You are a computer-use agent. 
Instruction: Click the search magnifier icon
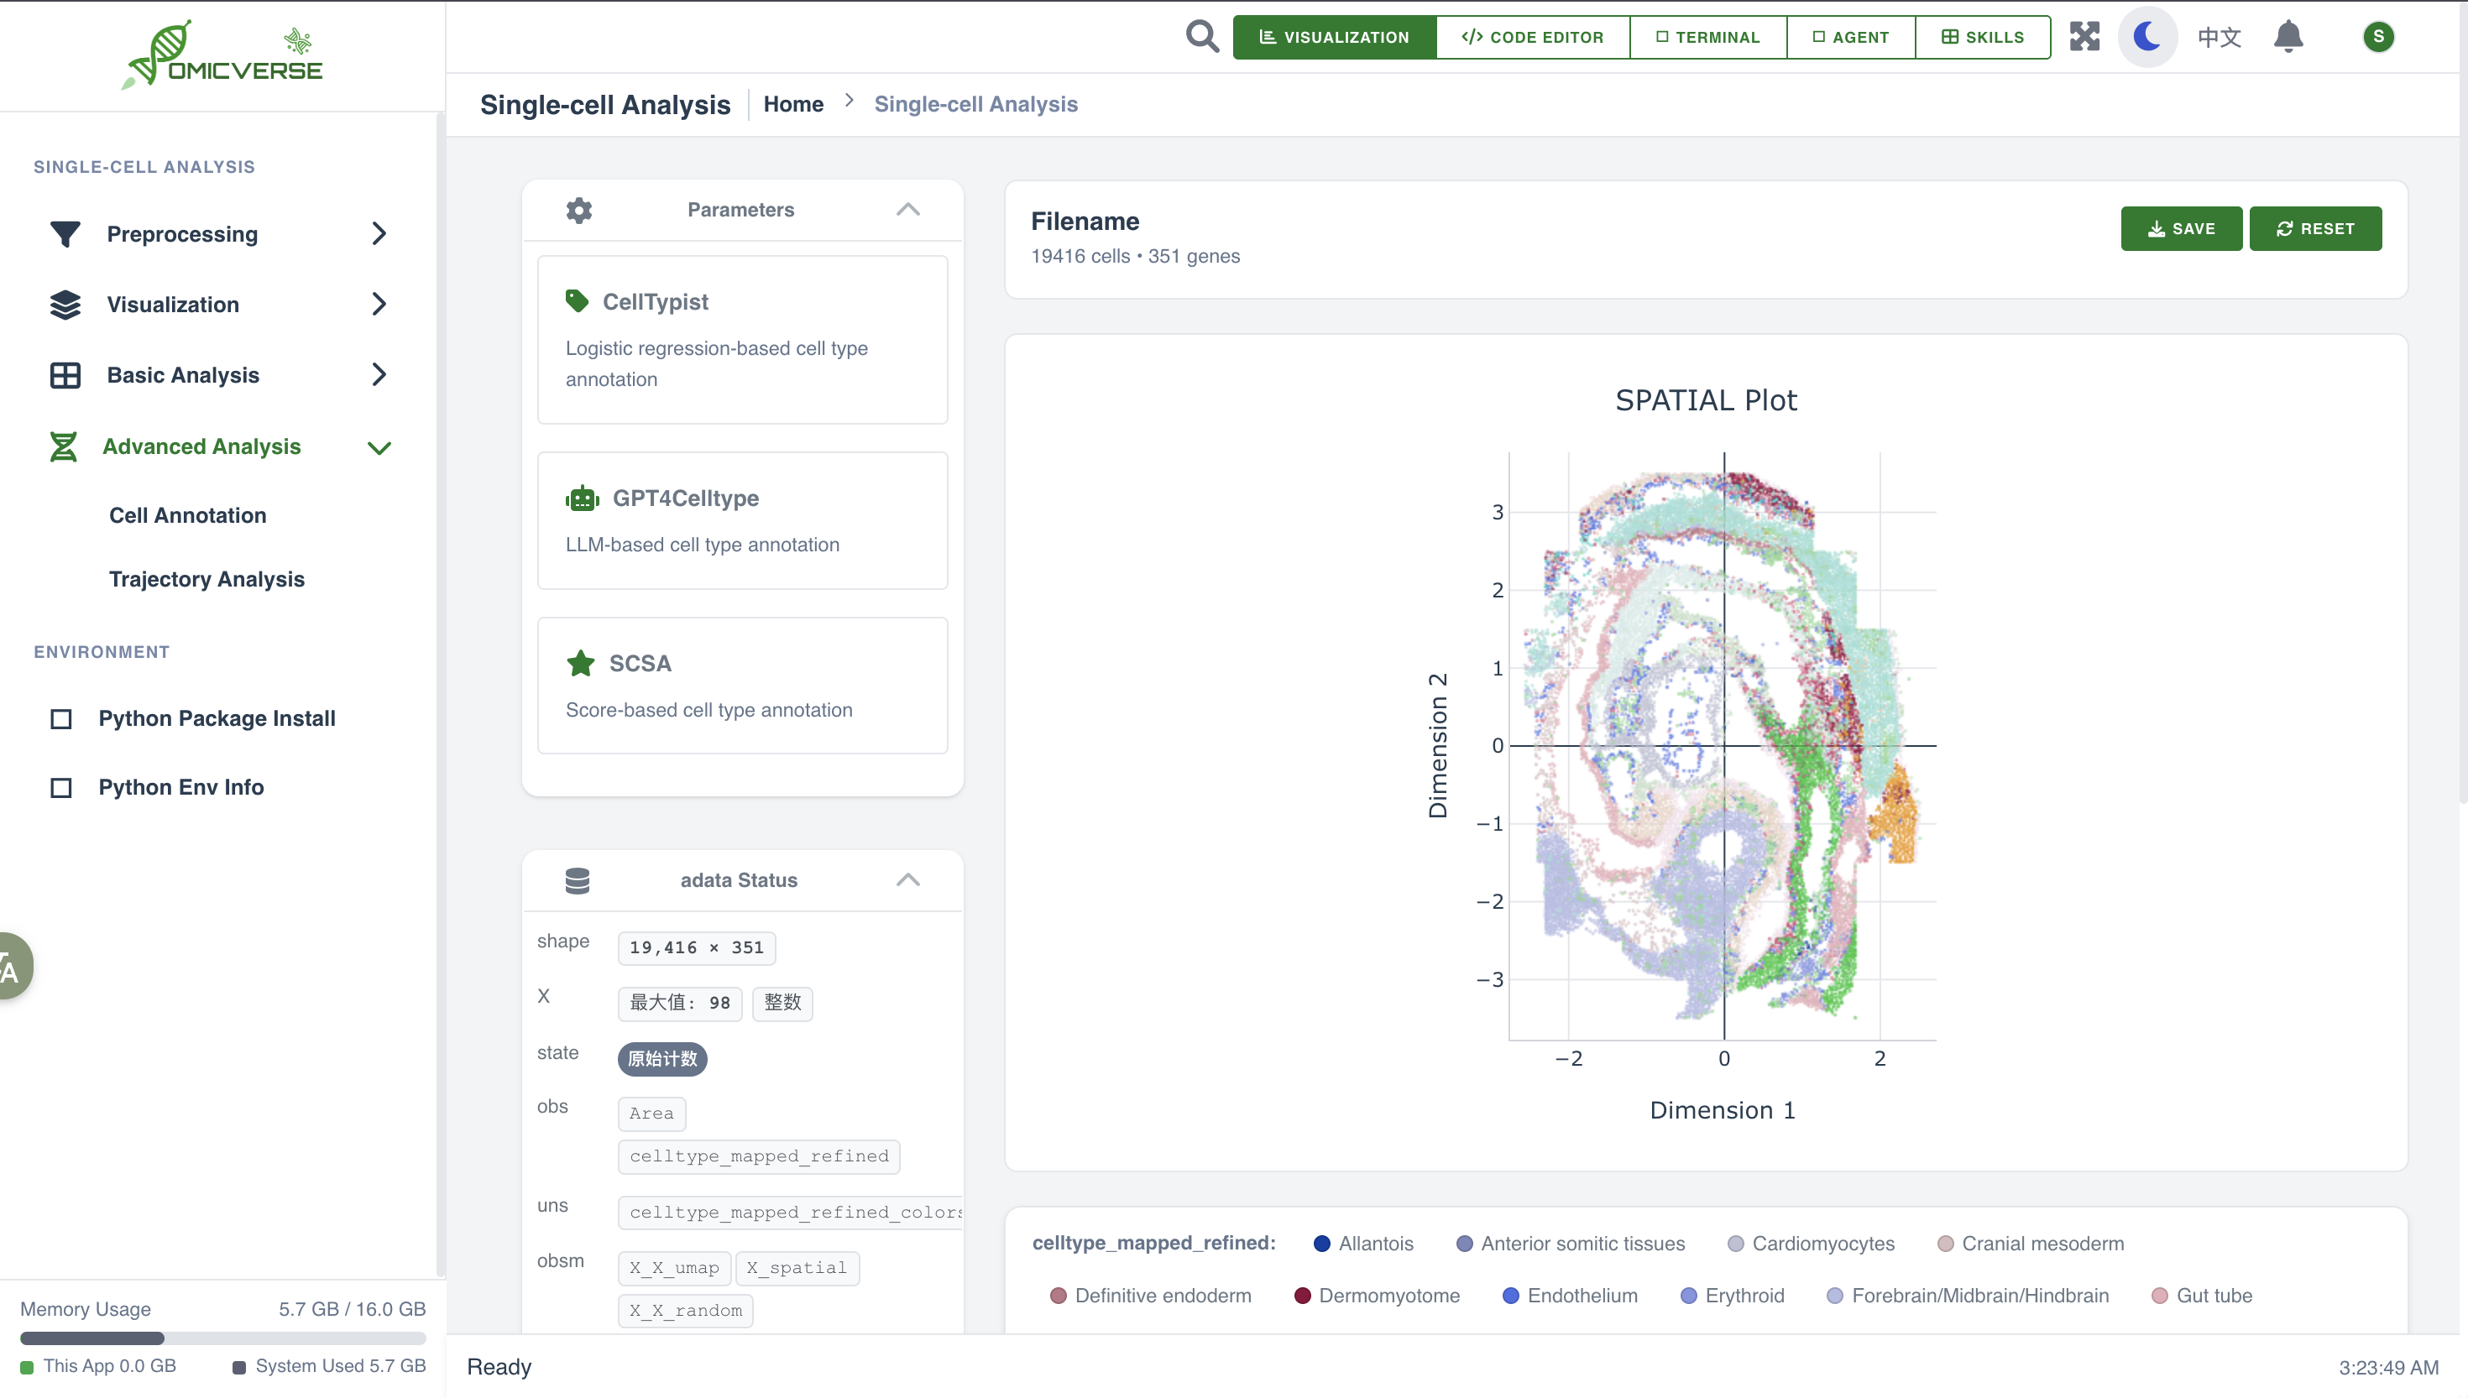1201,36
